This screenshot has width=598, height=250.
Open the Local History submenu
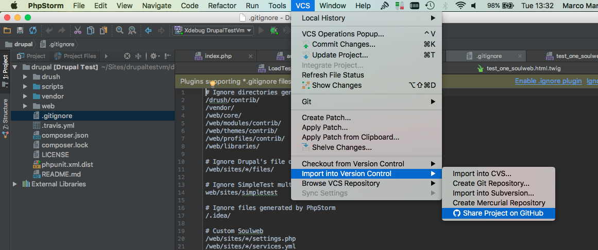click(366, 18)
